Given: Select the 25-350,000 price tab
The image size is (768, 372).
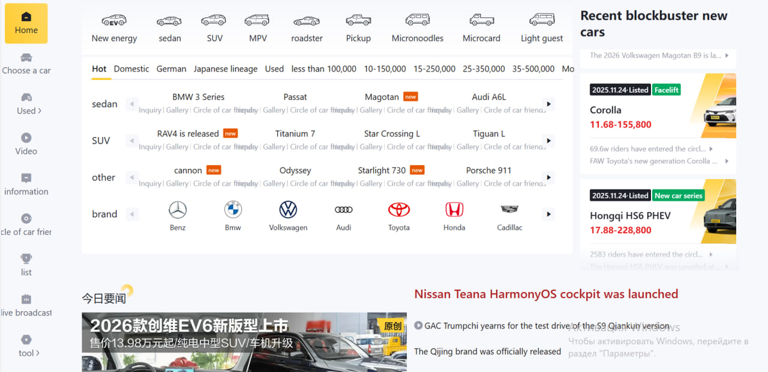Looking at the screenshot, I should point(484,69).
